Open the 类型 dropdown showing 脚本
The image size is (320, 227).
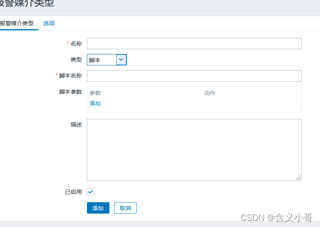pyautogui.click(x=107, y=60)
